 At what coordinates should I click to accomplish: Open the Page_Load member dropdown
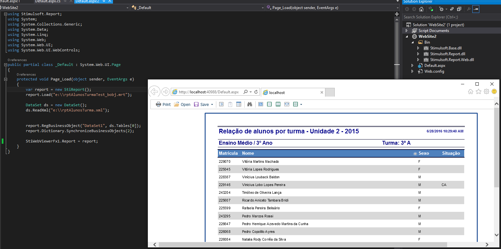click(397, 8)
